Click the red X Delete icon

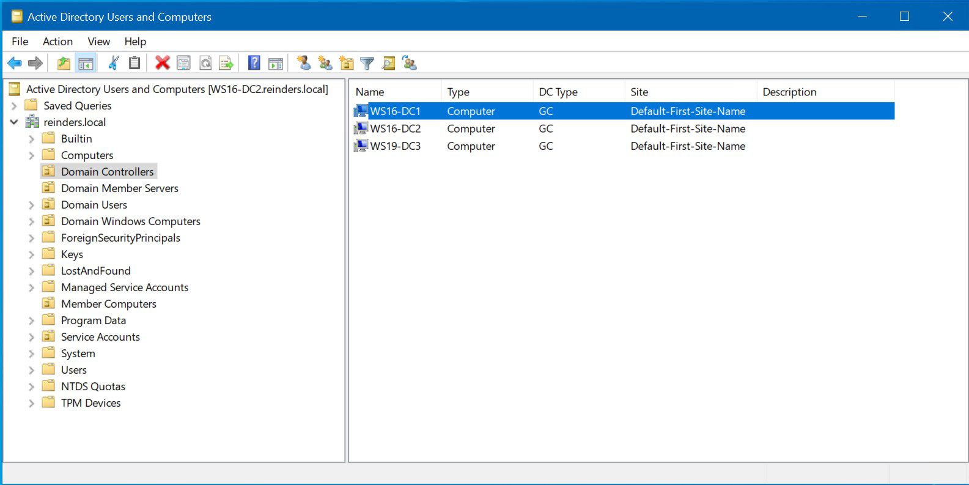coord(163,63)
